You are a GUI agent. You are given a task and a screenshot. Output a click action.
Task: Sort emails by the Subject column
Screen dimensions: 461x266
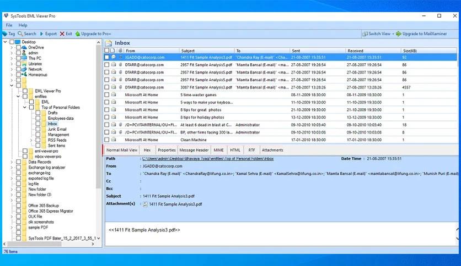[x=204, y=51]
